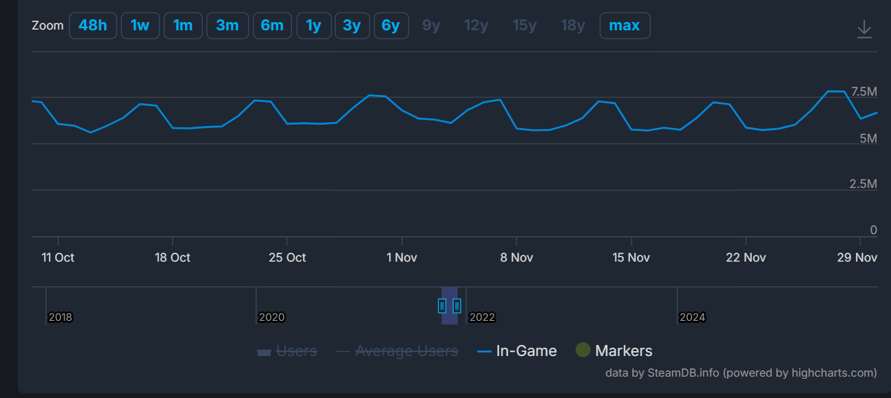
Task: Select 1y zoom range
Action: [x=313, y=25]
